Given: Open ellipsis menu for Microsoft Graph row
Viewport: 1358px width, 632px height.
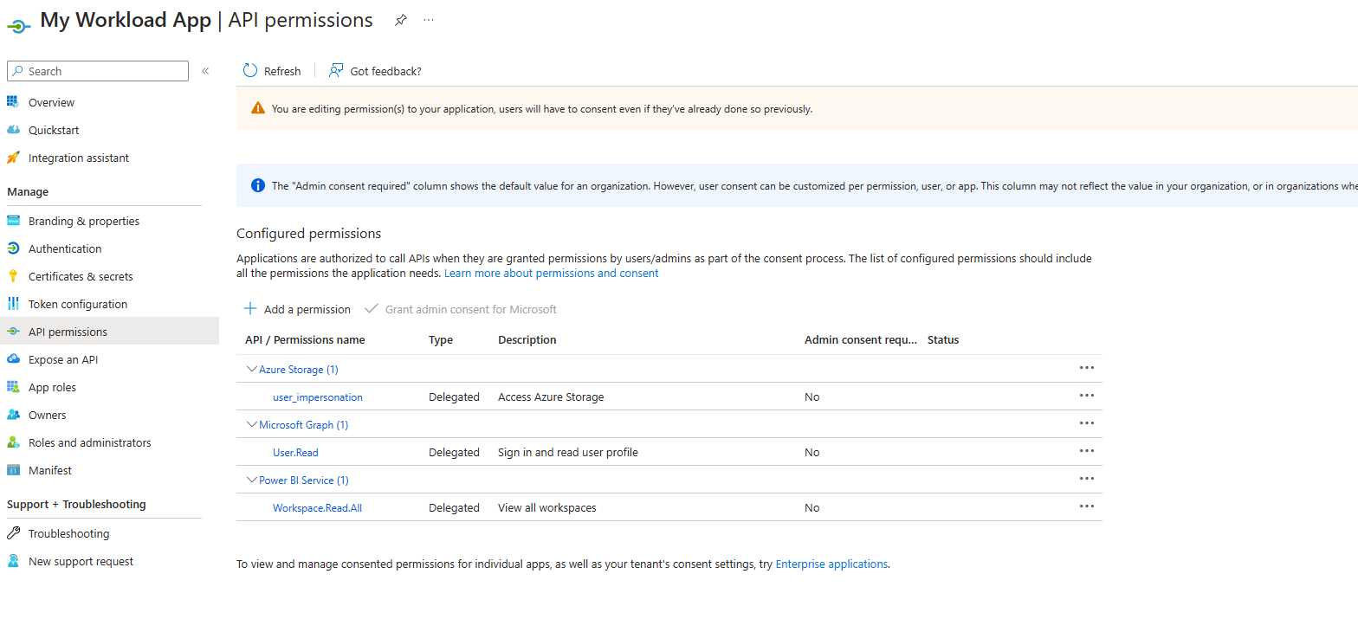Looking at the screenshot, I should 1087,423.
